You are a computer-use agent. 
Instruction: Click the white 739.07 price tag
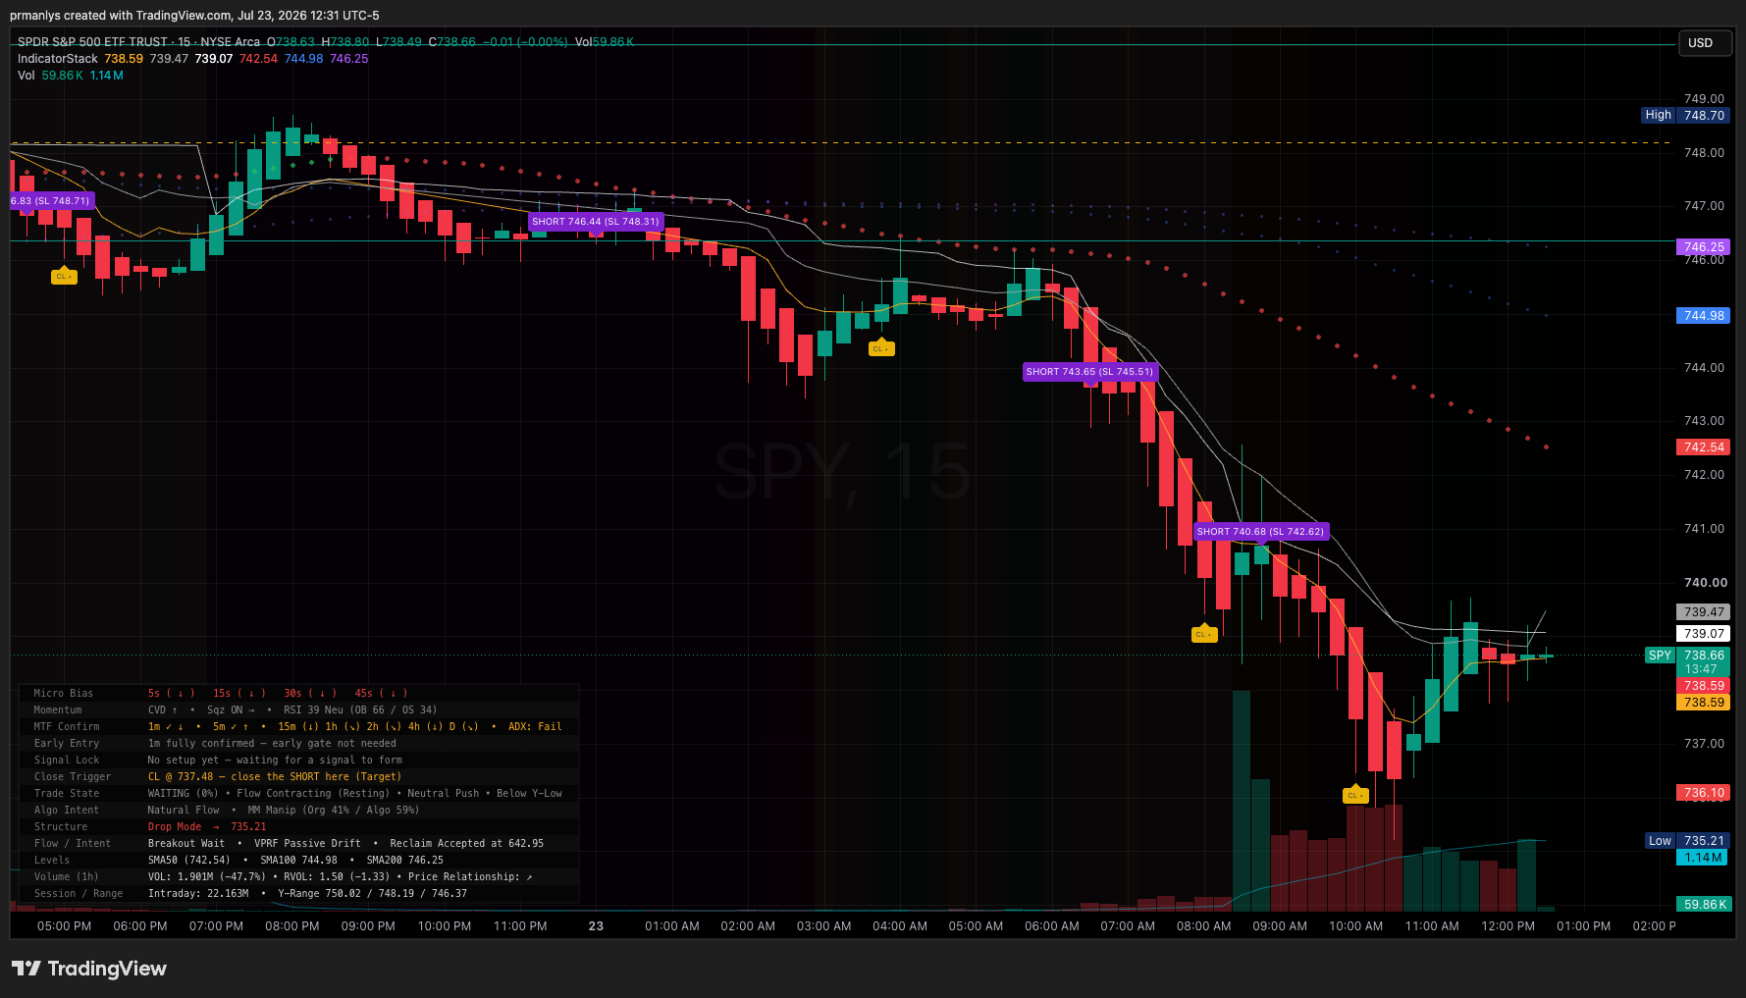(1703, 634)
